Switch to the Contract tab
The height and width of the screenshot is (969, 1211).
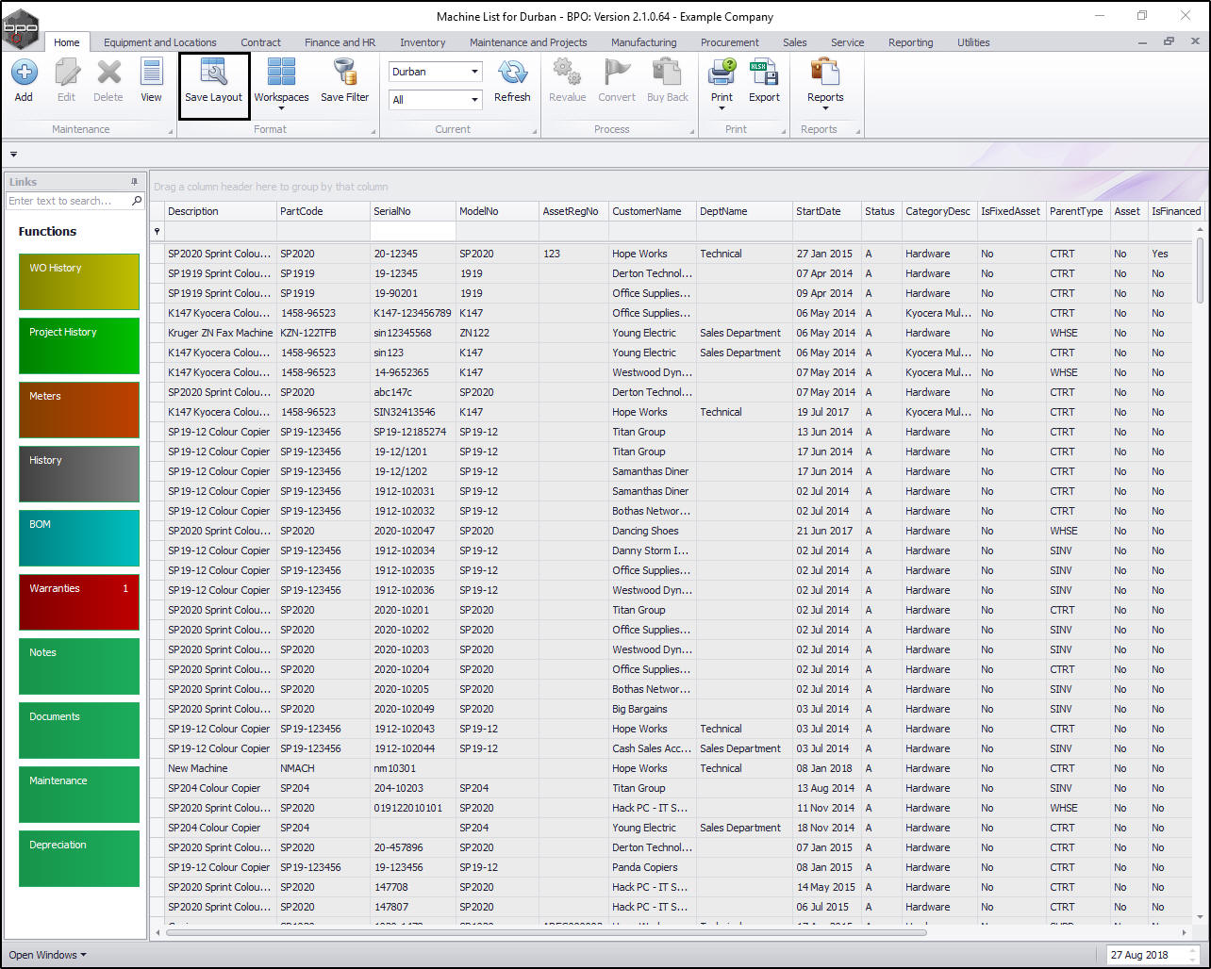coord(260,42)
